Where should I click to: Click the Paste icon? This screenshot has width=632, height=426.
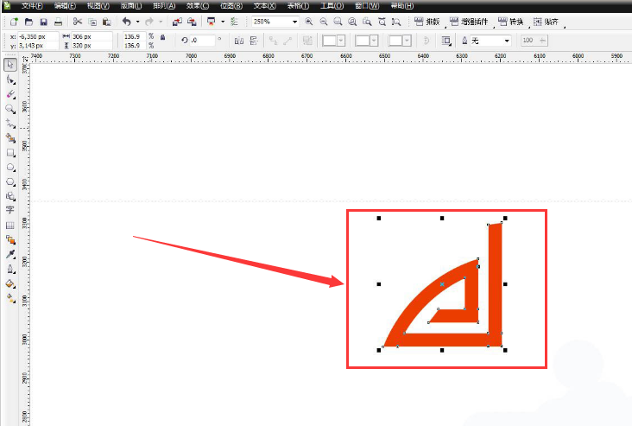coord(107,22)
